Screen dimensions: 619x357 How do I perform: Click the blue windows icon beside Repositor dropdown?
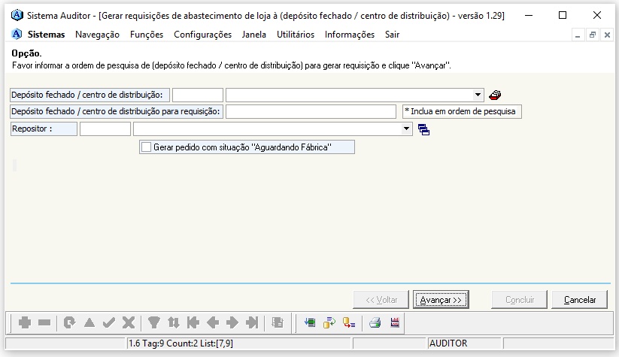coord(423,129)
